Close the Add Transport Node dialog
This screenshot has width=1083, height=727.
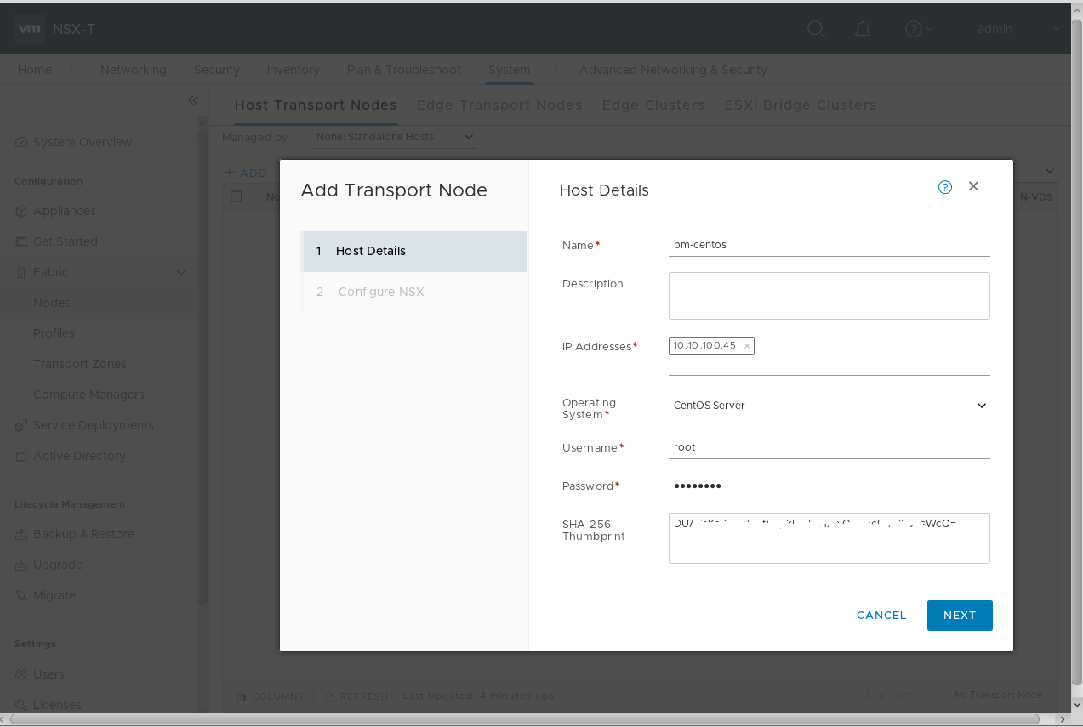(x=973, y=186)
